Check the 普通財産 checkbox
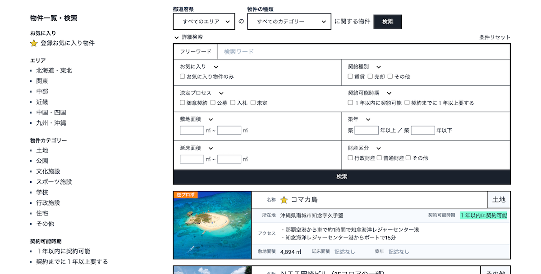The image size is (541, 274). click(x=379, y=158)
